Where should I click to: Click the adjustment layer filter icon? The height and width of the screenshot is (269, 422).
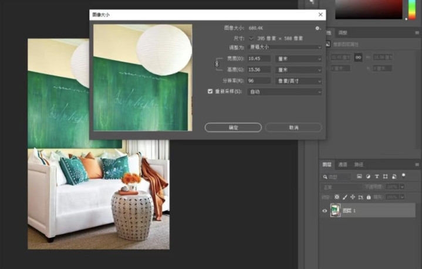[368, 176]
